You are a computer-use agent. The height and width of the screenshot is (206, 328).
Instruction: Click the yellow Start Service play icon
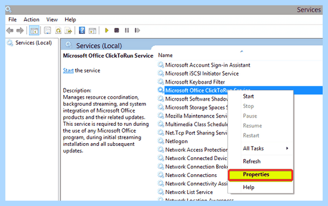point(107,31)
